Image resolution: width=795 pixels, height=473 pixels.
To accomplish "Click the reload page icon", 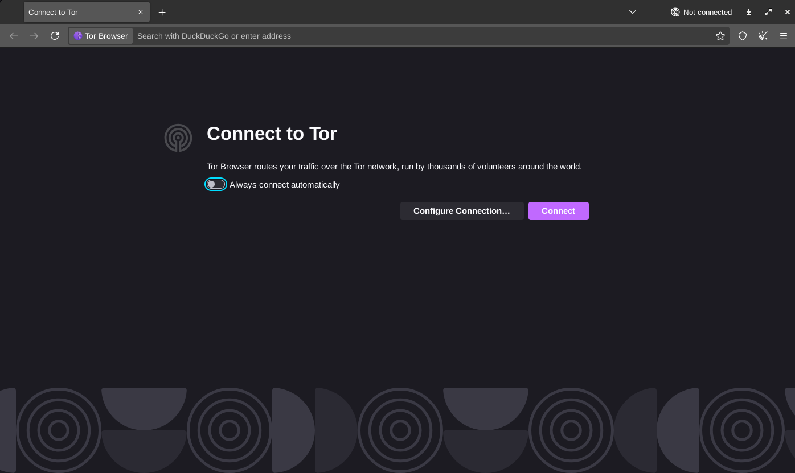I will pos(55,36).
